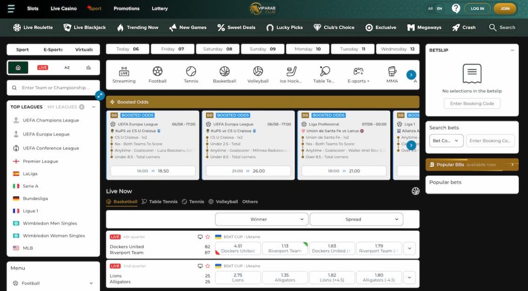
Task: Focus booking code input in Search bets
Action: click(490, 141)
